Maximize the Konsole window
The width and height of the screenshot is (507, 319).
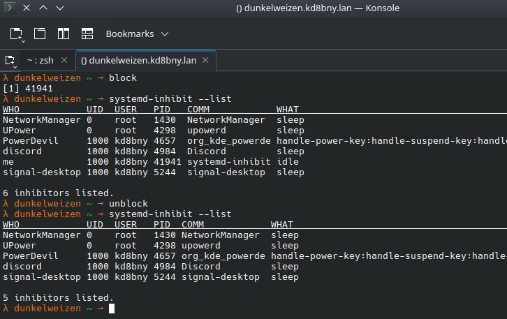tap(44, 9)
